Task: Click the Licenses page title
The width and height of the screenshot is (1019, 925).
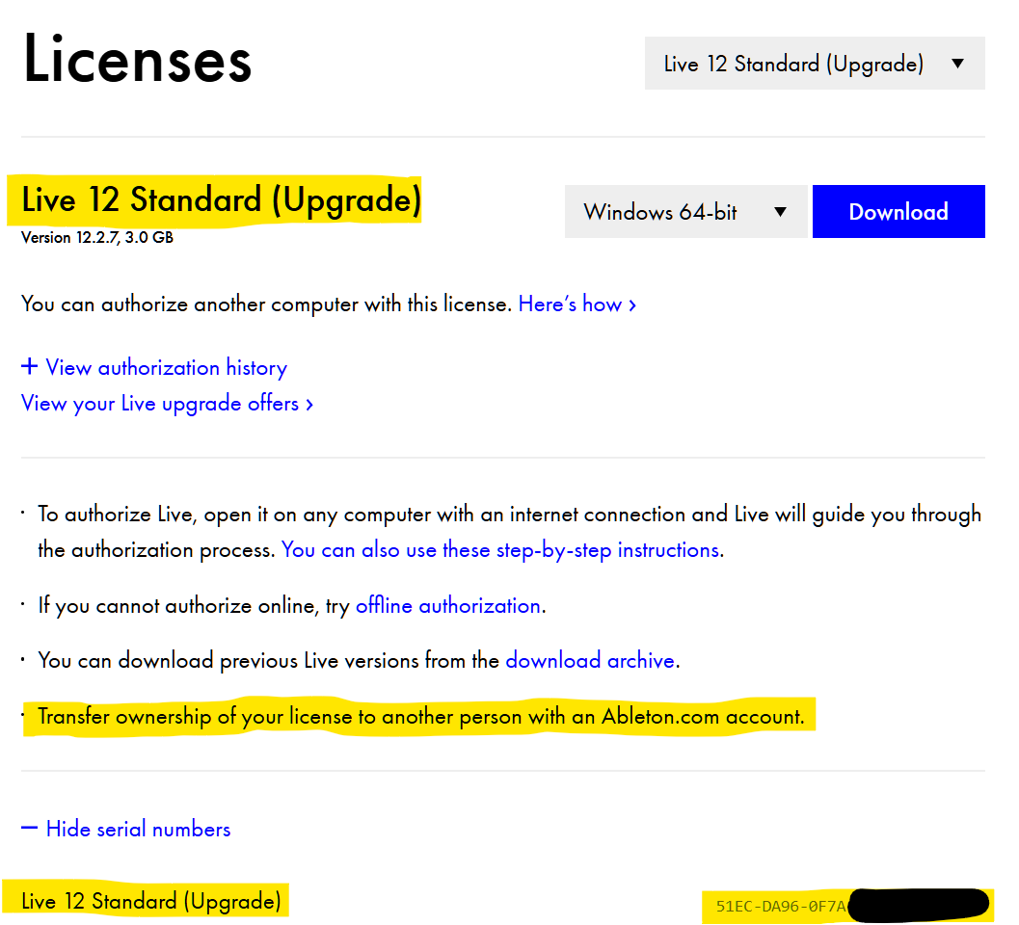Action: [137, 60]
